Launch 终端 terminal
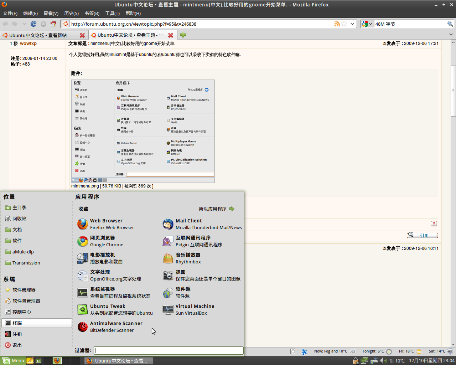This screenshot has height=365, width=456. [37, 323]
